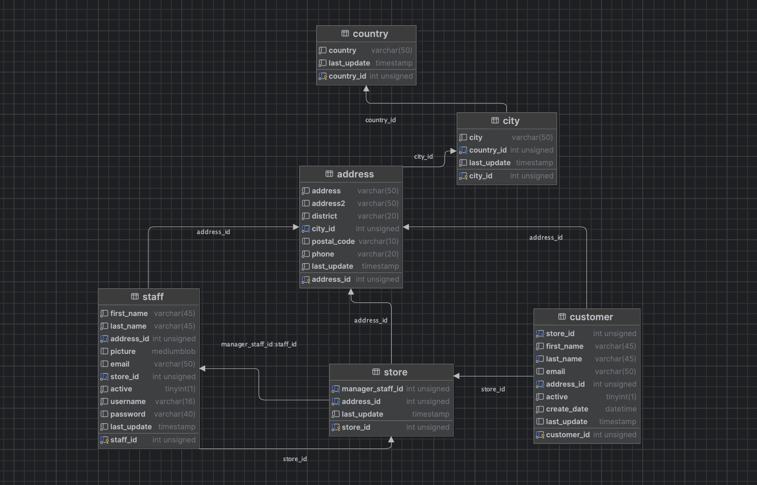The height and width of the screenshot is (485, 757).
Task: Click the username column in staff
Action: (148, 401)
